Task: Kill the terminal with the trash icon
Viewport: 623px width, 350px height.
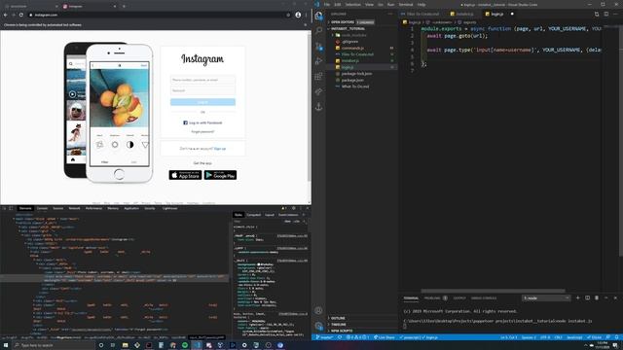Action: pos(597,297)
